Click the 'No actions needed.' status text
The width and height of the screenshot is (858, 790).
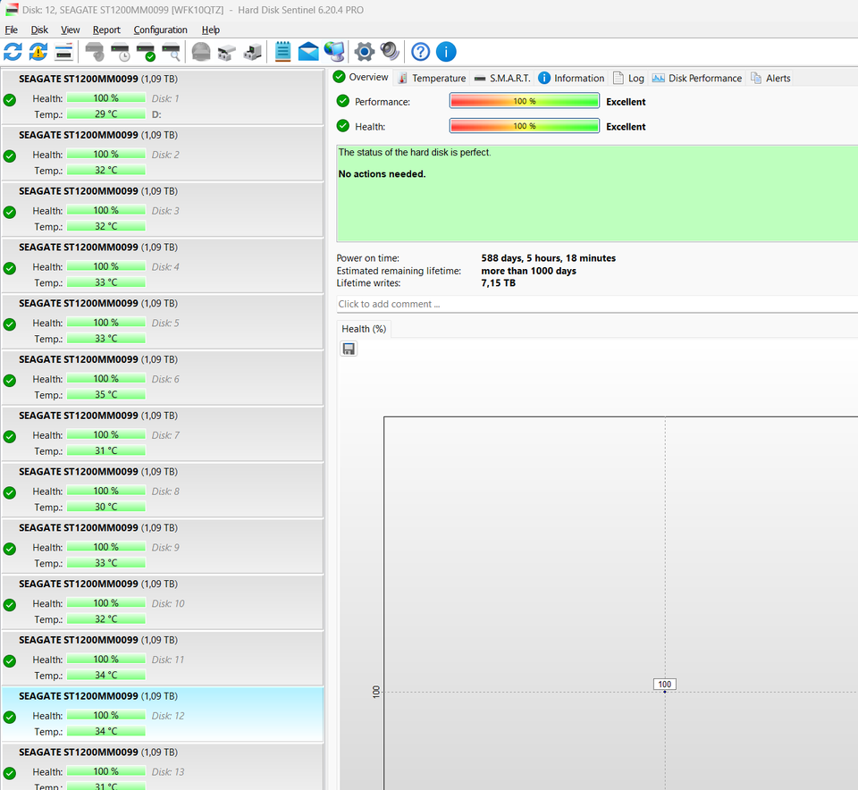382,174
